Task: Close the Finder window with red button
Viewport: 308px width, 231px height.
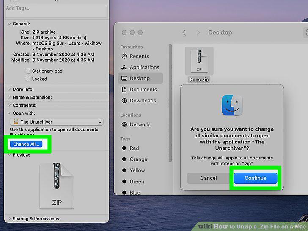Action: [124, 33]
